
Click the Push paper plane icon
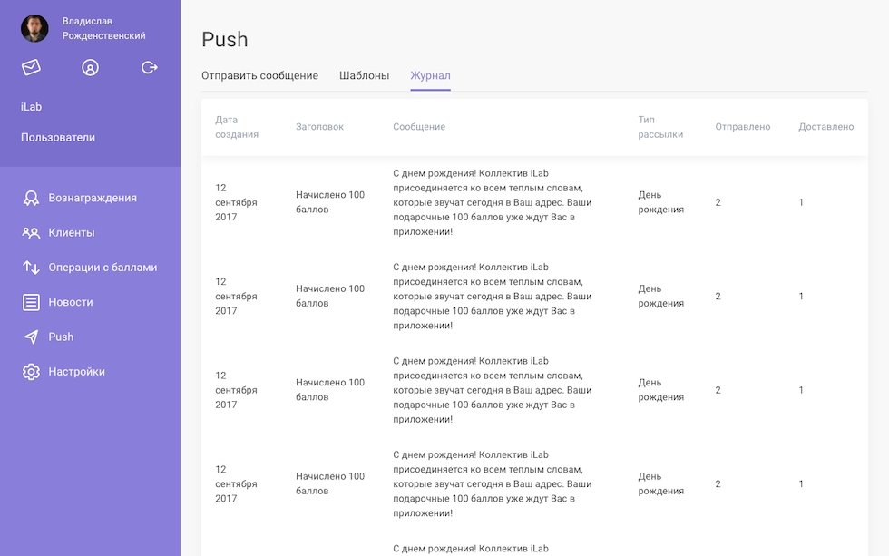point(32,337)
